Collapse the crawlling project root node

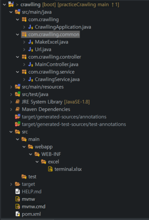coord(4,4)
